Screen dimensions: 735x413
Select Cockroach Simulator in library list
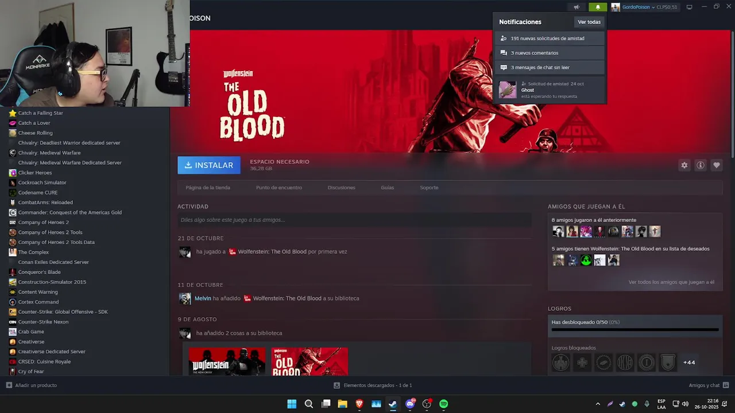tap(42, 182)
